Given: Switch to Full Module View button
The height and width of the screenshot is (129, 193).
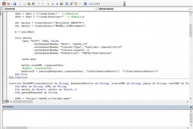Looking at the screenshot, I should 8,102.
